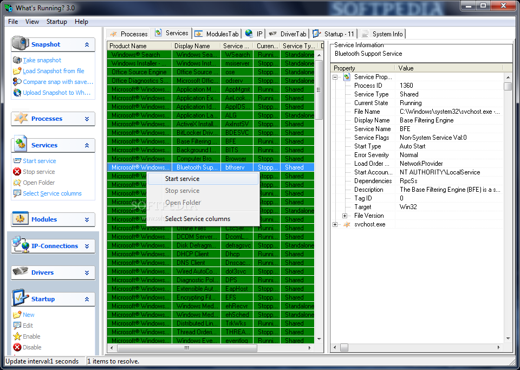
Task: Click the Select Service columns icon
Action: click(17, 193)
